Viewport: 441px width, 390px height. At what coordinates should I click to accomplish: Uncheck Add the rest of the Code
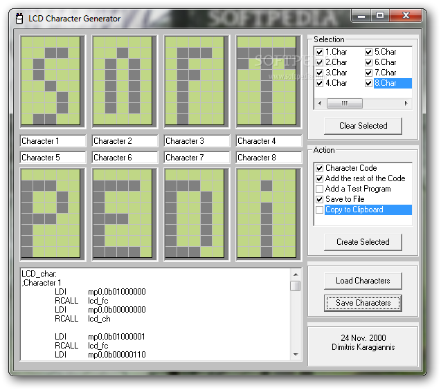point(319,178)
